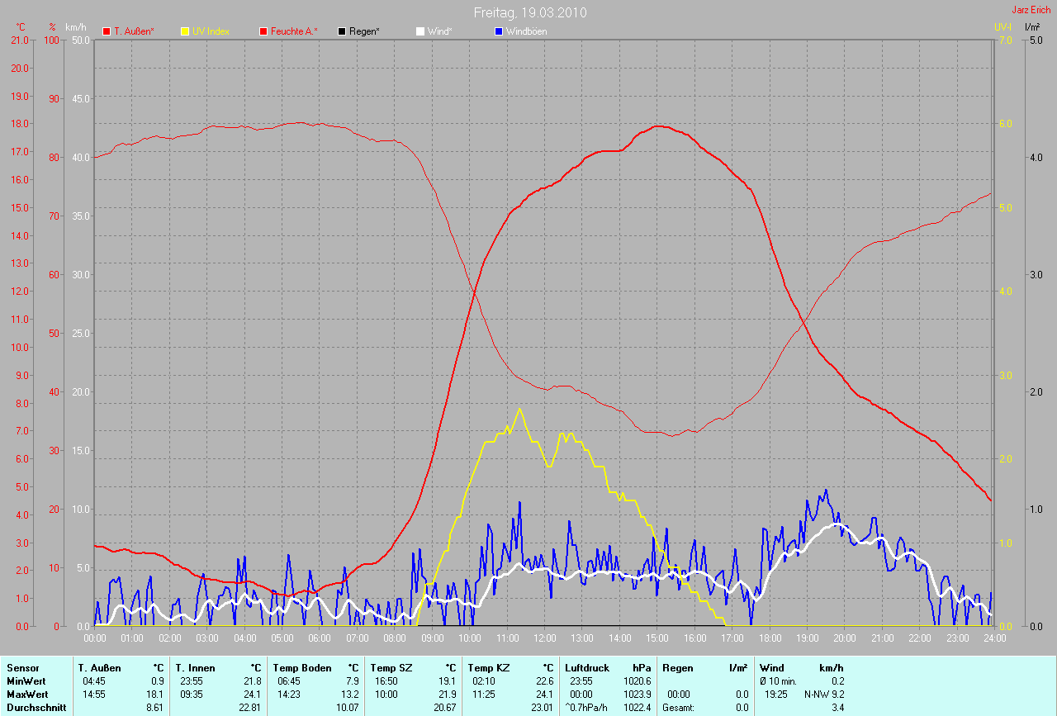Click the Sensor header in the data table
The height and width of the screenshot is (716, 1057).
tap(22, 667)
